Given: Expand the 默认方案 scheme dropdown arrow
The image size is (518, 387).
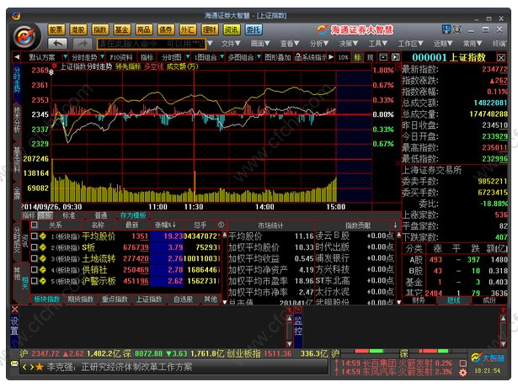Looking at the screenshot, I should (x=65, y=57).
